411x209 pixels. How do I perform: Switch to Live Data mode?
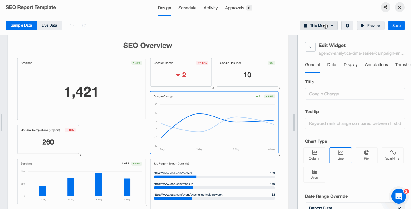click(x=49, y=25)
